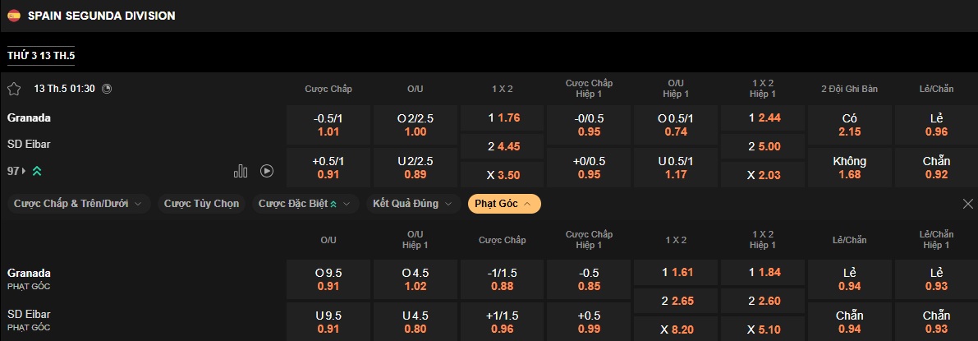
Task: Switch to Cược Tùy Chọn tab
Action: point(201,204)
